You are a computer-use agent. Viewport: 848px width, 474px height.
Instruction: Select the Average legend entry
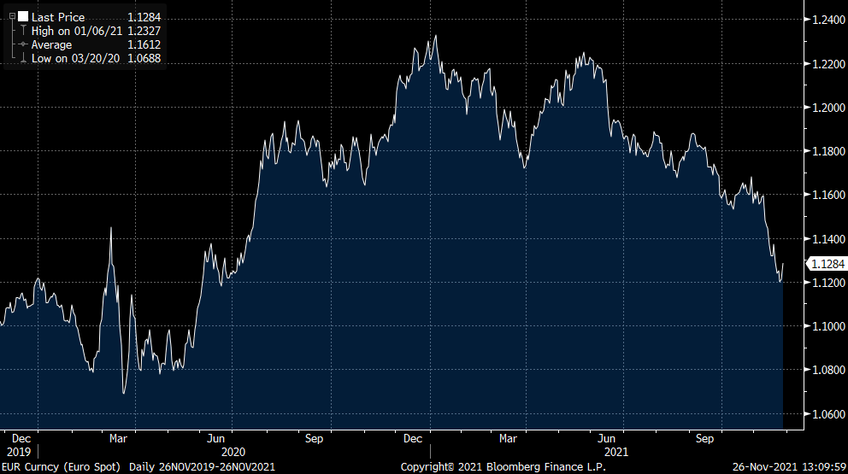pos(51,44)
